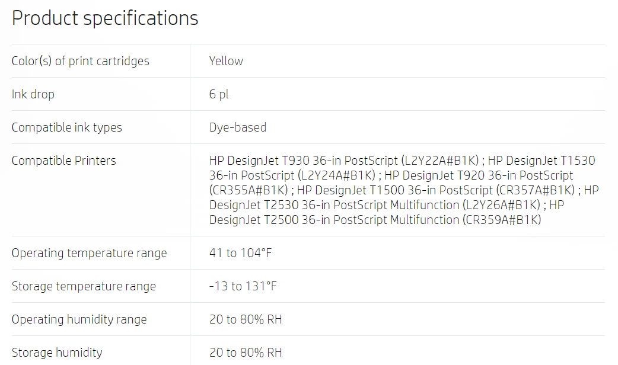
Task: Click the Compatible Printers label
Action: (x=64, y=161)
